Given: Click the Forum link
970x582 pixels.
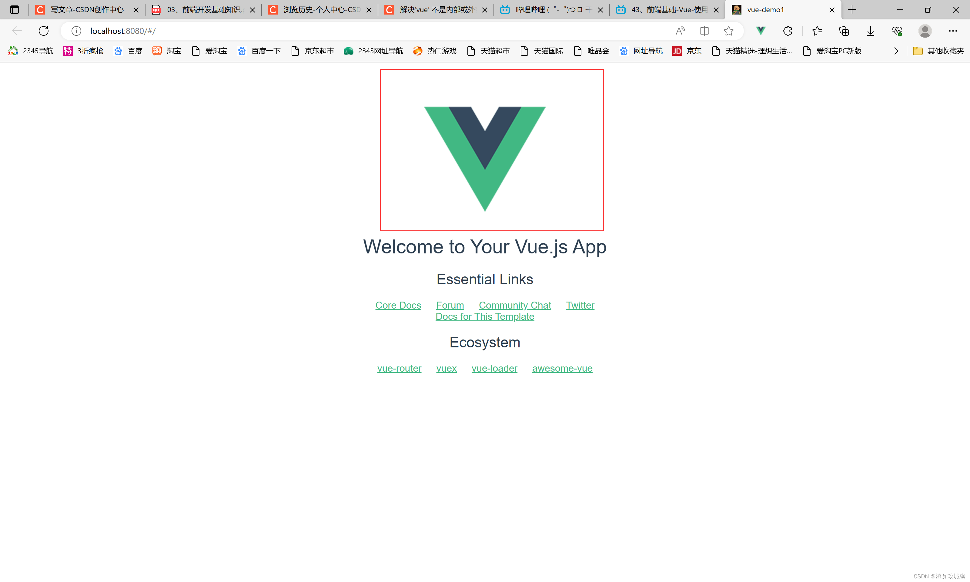Looking at the screenshot, I should [x=450, y=305].
